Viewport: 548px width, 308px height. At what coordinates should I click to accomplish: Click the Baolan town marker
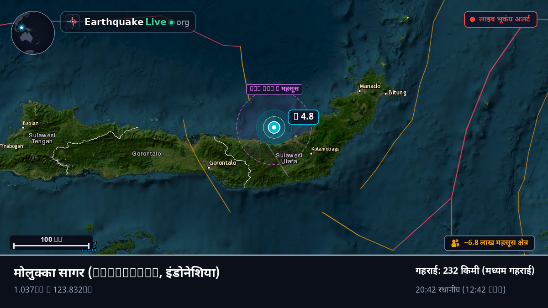(23, 127)
